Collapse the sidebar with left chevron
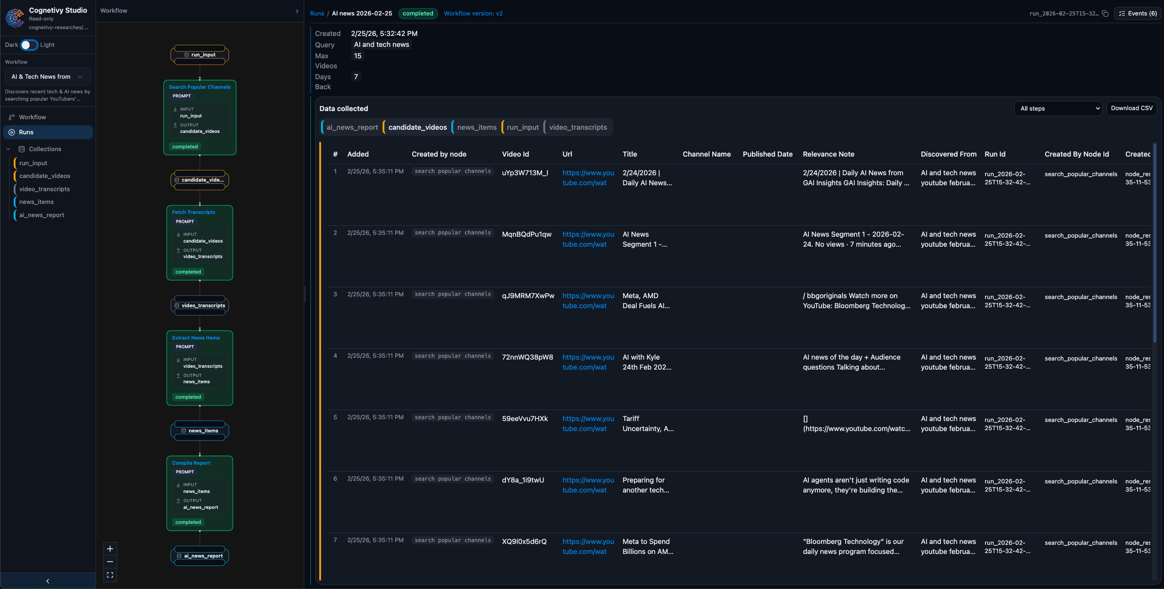The image size is (1164, 589). click(x=48, y=581)
